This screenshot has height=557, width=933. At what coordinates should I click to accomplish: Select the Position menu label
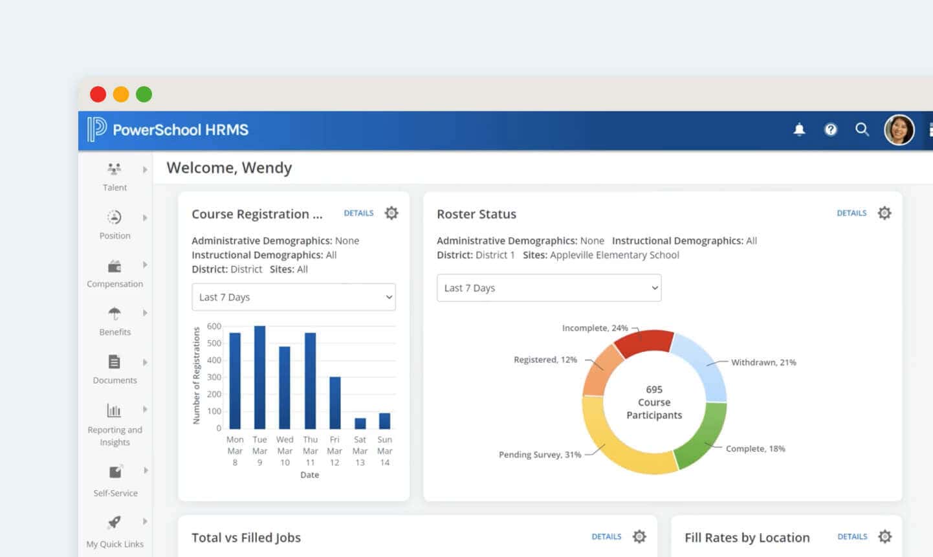coord(115,235)
